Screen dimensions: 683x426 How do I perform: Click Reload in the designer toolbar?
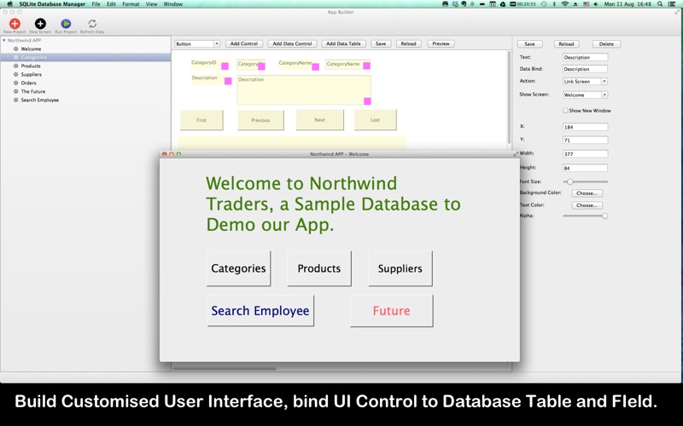pos(409,43)
